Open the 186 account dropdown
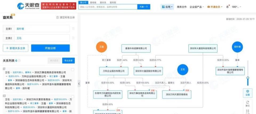 (x=236, y=7)
